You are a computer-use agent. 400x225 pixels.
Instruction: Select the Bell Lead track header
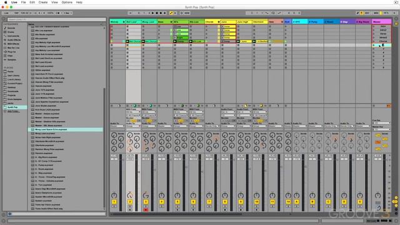[133, 22]
